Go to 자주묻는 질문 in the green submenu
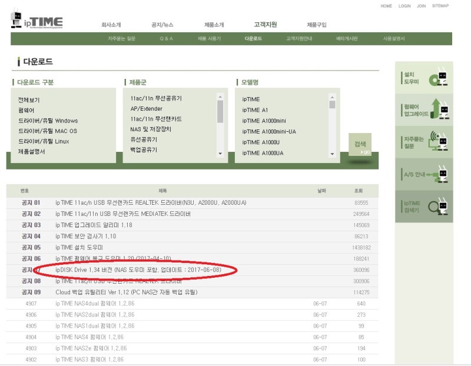The height and width of the screenshot is (366, 471). pyautogui.click(x=122, y=38)
